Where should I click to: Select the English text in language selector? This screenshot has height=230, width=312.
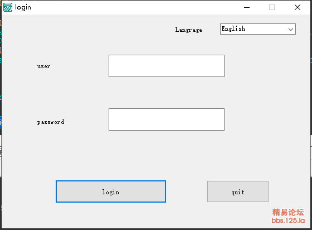point(233,29)
